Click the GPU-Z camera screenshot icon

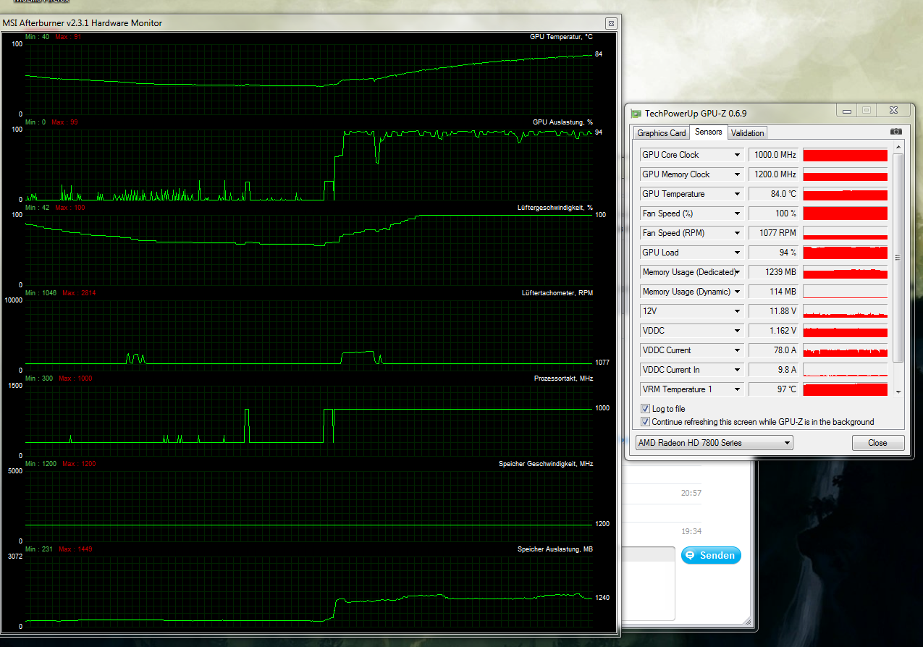[x=896, y=132]
